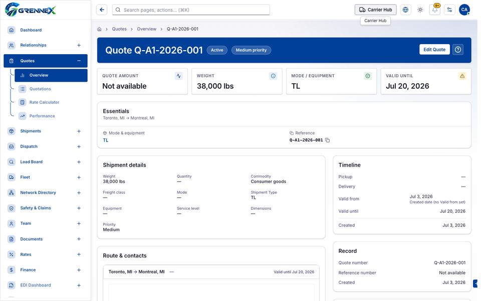Click the Edit Quote button
This screenshot has width=481, height=301.
434,50
